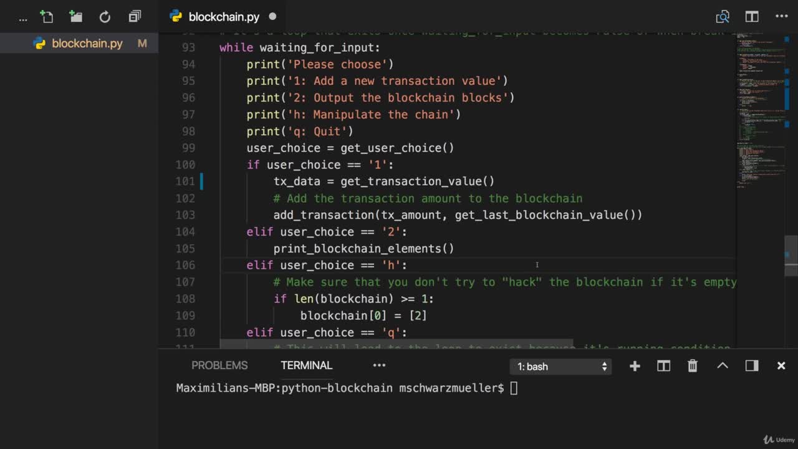Split the editor view
798x449 pixels.
point(752,17)
